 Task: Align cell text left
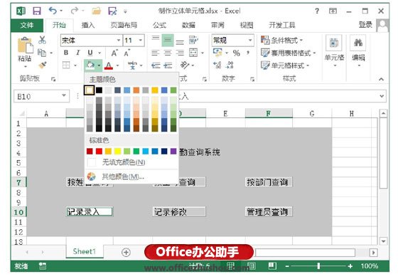coord(156,53)
